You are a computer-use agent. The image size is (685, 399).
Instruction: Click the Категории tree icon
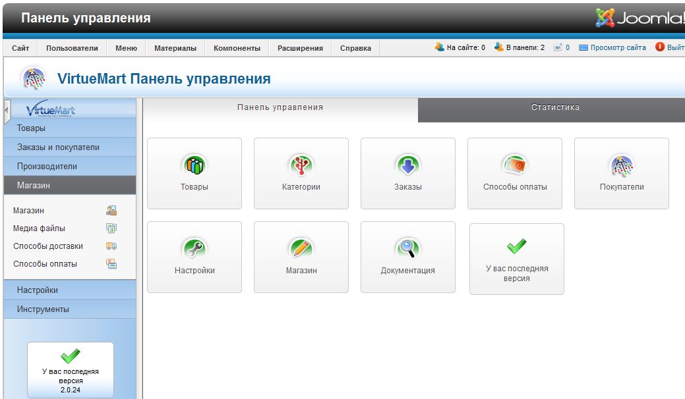click(x=301, y=165)
